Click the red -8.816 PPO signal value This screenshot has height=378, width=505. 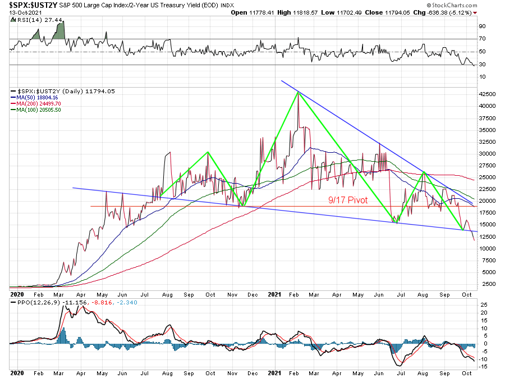[102, 303]
